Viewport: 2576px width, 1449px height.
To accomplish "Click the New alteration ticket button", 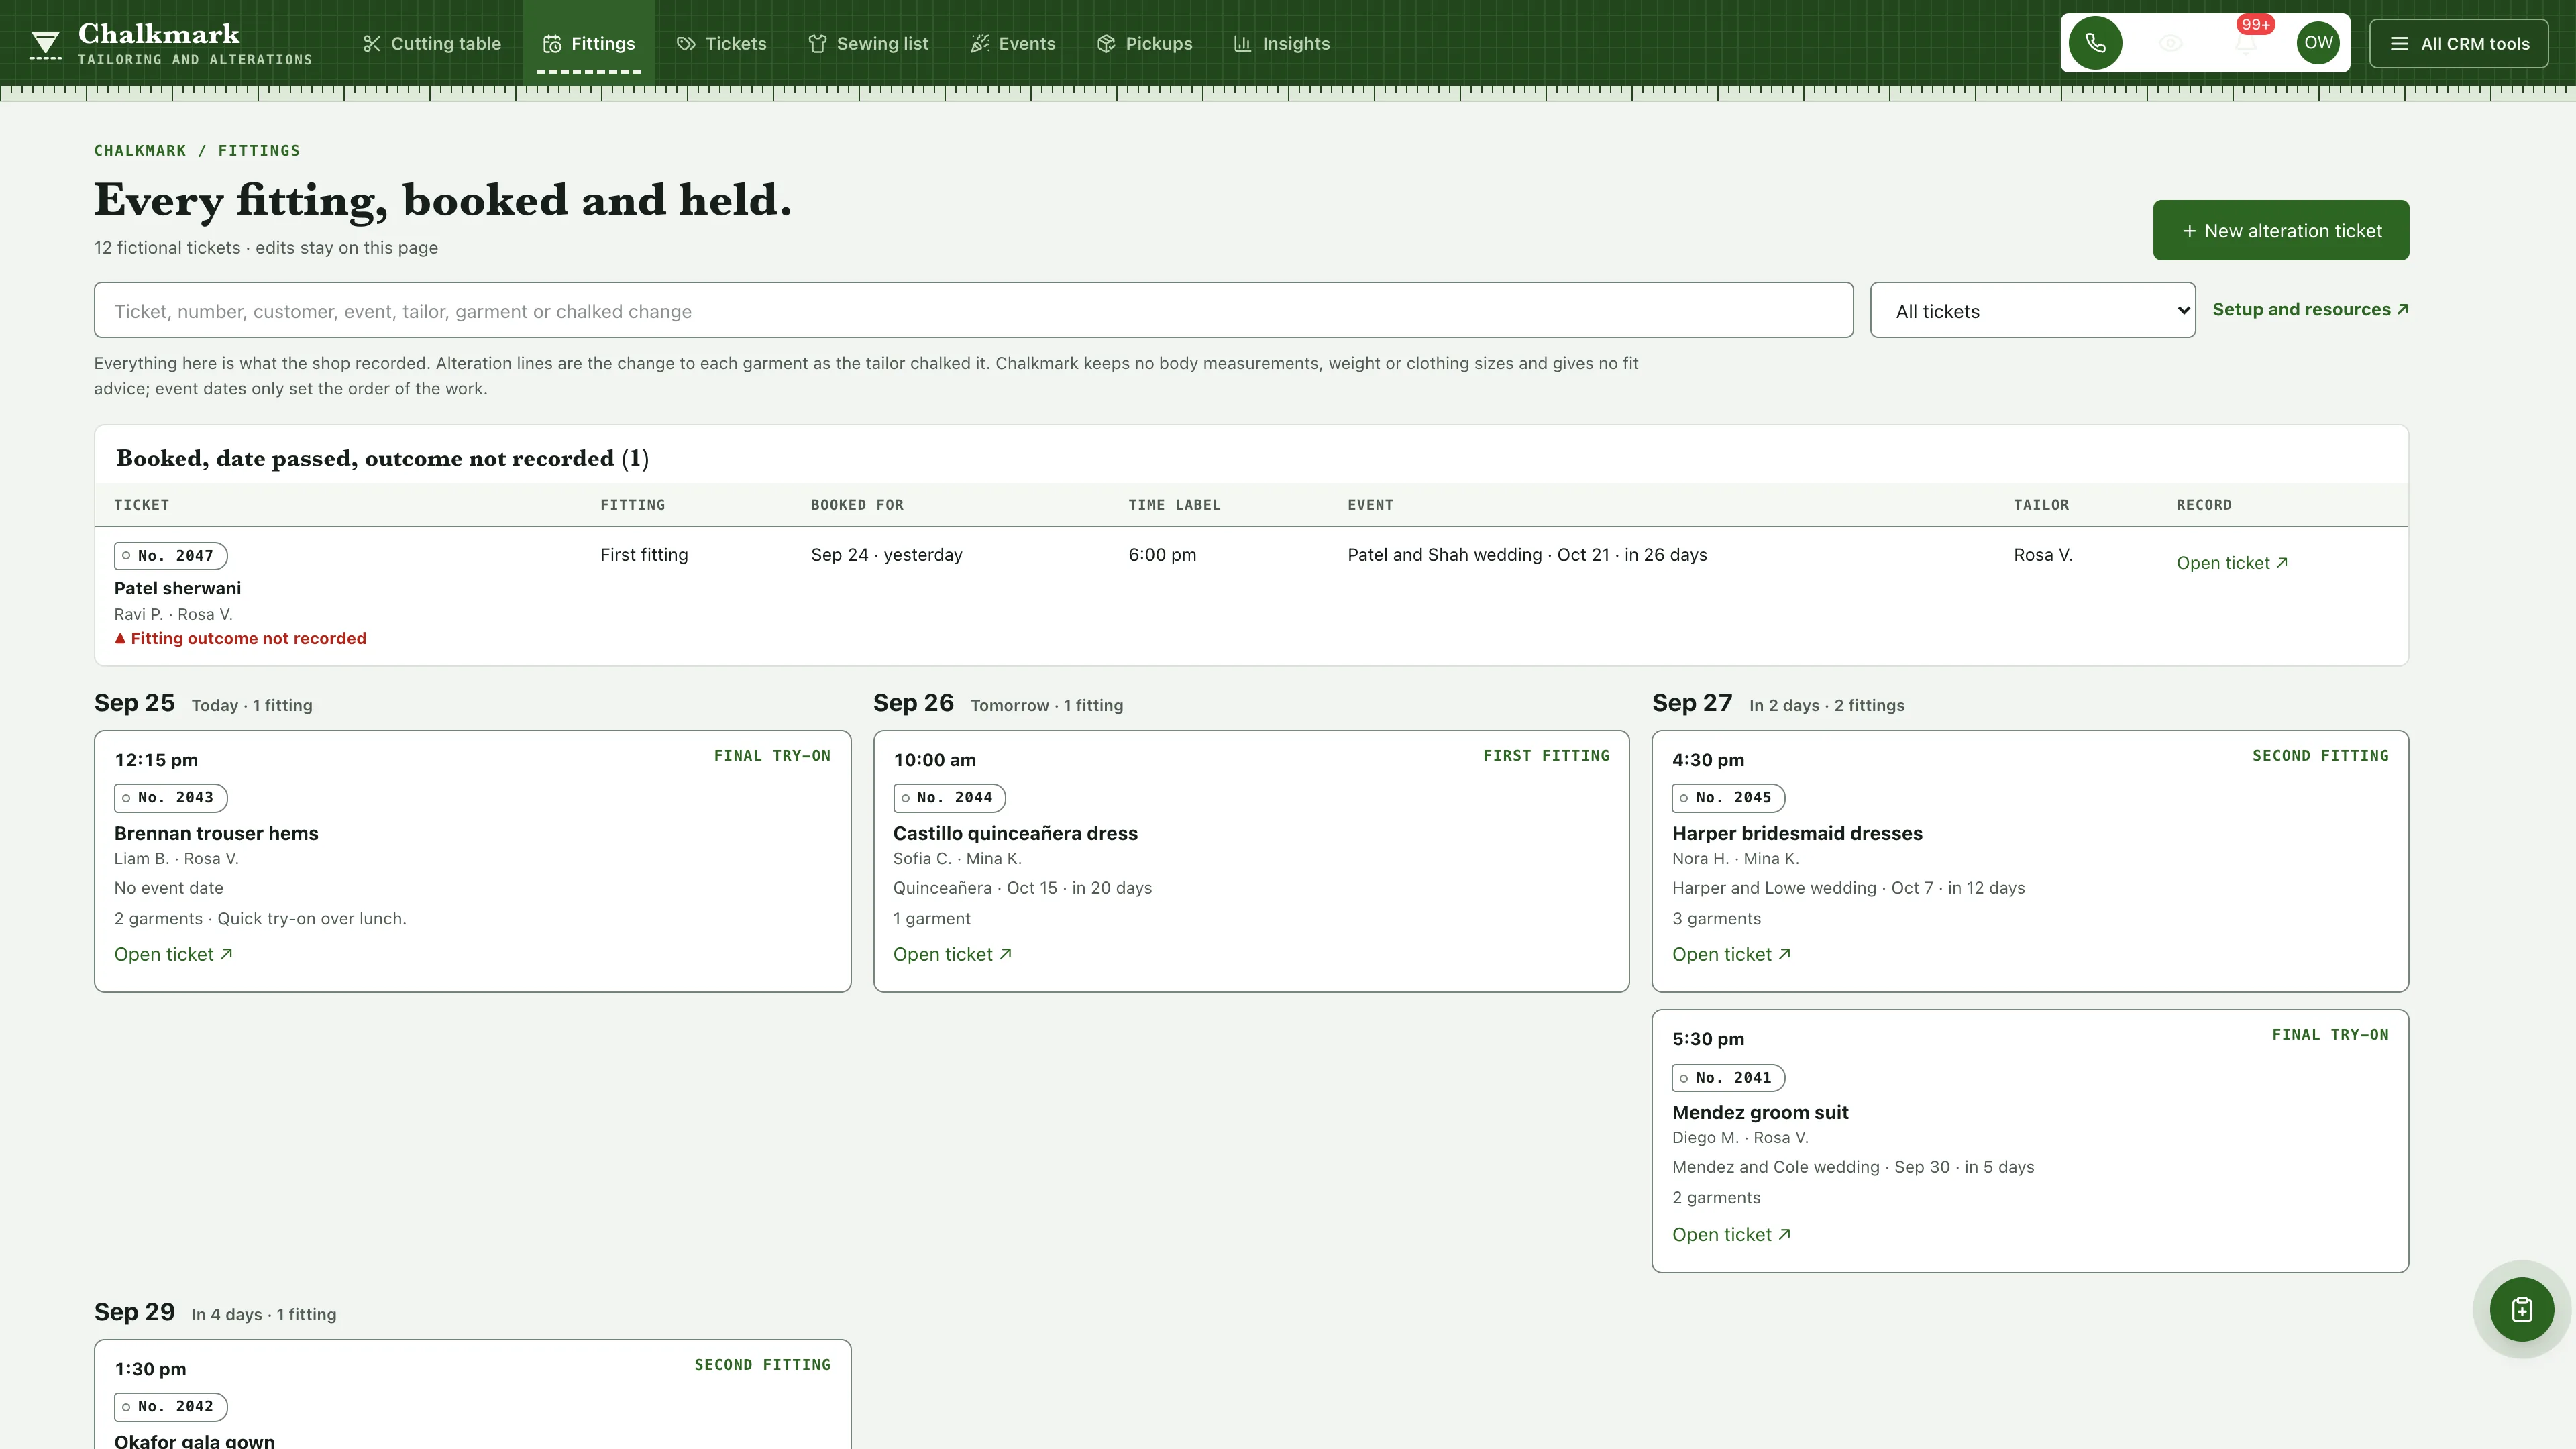I will [2281, 230].
